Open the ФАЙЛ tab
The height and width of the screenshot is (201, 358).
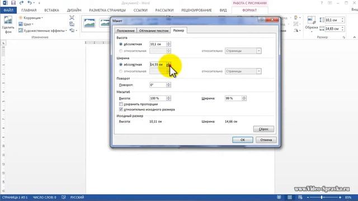click(x=8, y=10)
